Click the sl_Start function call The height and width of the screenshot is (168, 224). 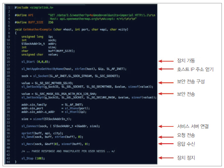[x=28, y=62]
